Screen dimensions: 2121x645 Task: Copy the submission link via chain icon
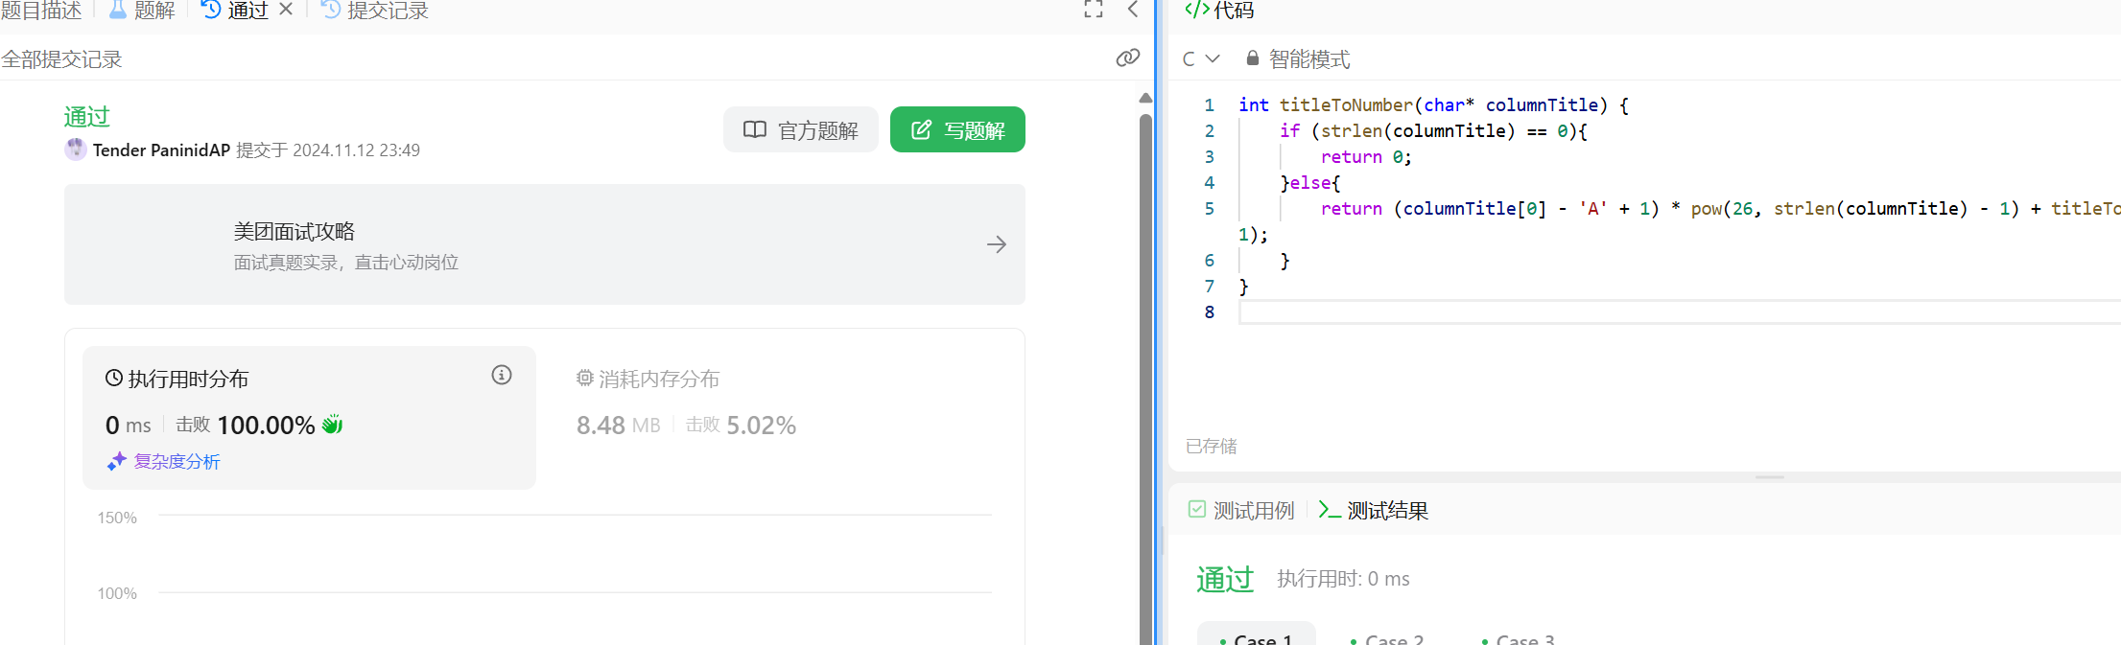[x=1128, y=58]
